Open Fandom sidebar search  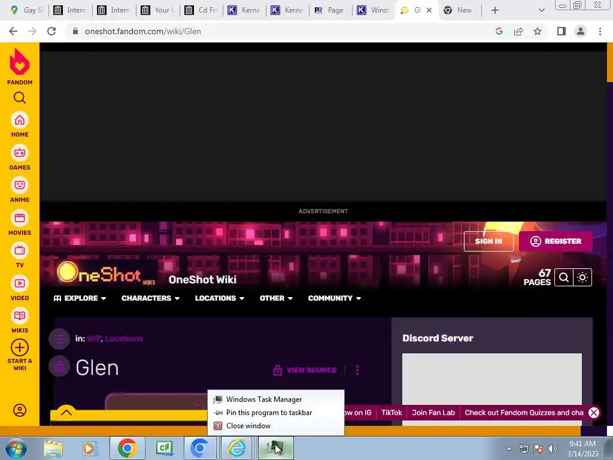pos(20,98)
